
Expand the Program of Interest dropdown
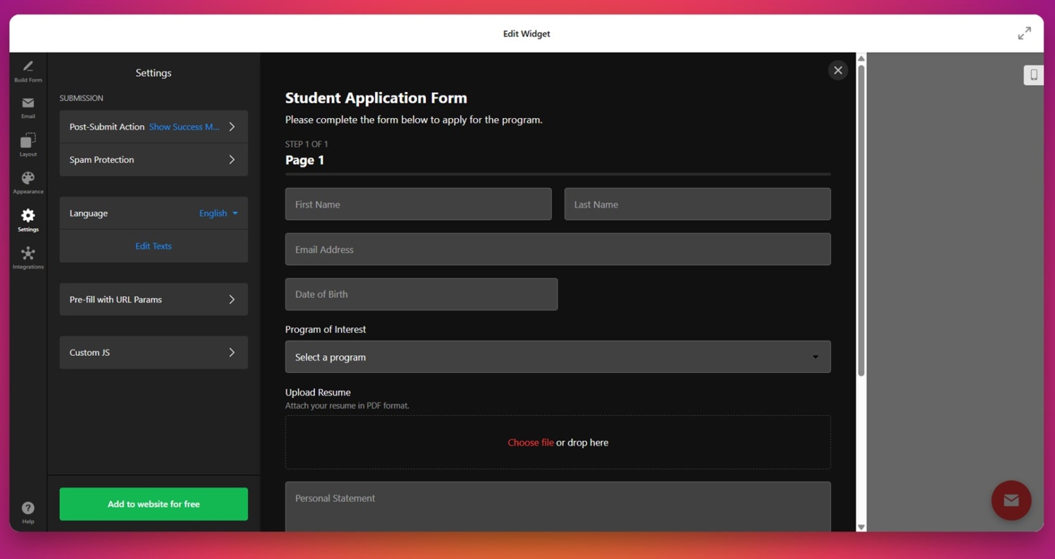[x=557, y=356]
